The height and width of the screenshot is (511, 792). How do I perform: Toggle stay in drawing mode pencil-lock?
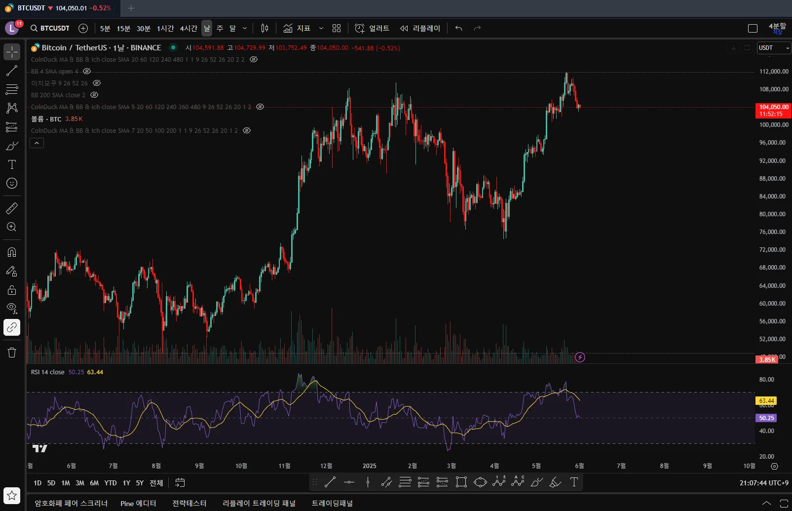pyautogui.click(x=12, y=271)
